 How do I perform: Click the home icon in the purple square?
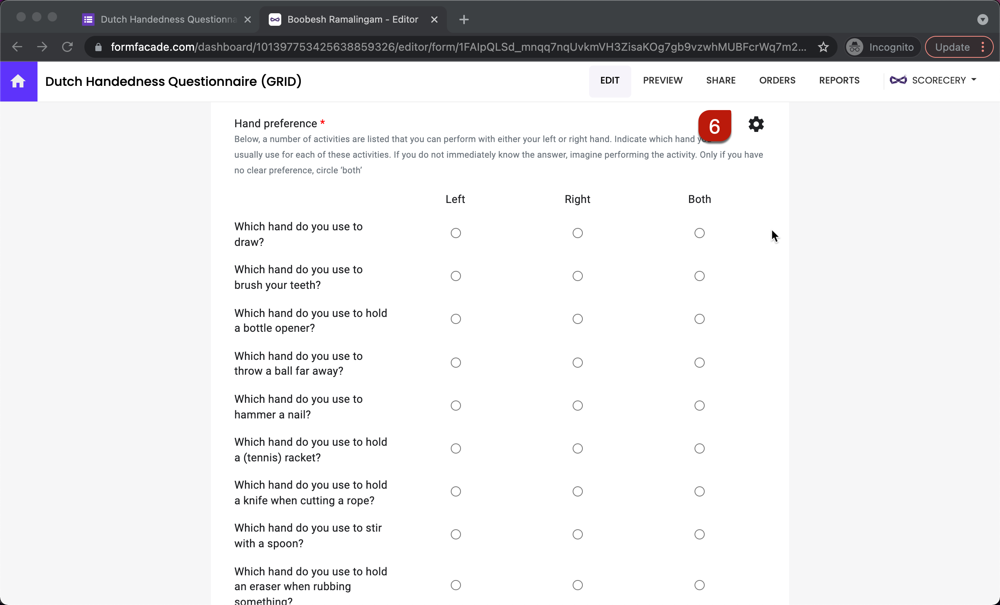click(18, 81)
